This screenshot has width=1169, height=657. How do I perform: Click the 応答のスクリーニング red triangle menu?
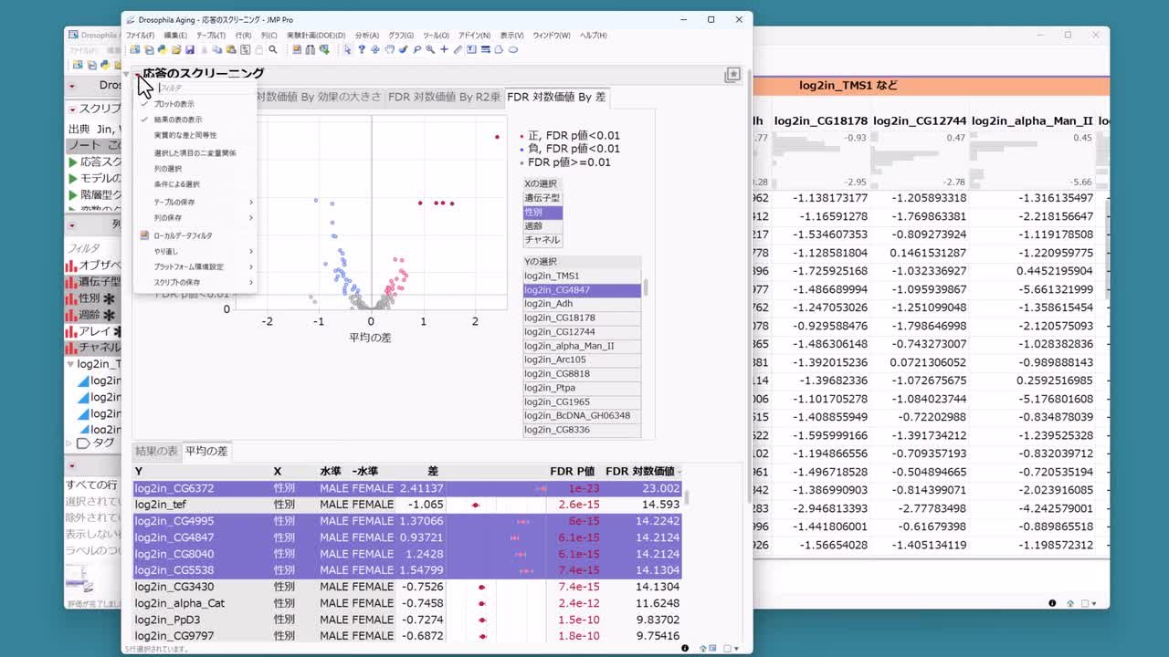click(137, 74)
